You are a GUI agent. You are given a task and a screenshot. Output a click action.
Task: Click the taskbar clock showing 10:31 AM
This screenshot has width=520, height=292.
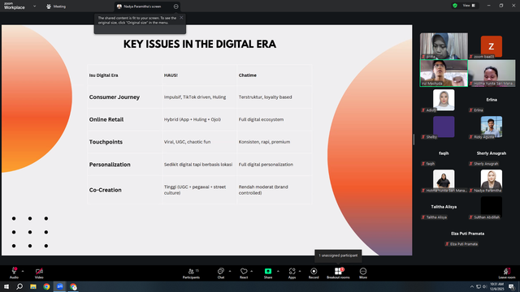coord(496,286)
